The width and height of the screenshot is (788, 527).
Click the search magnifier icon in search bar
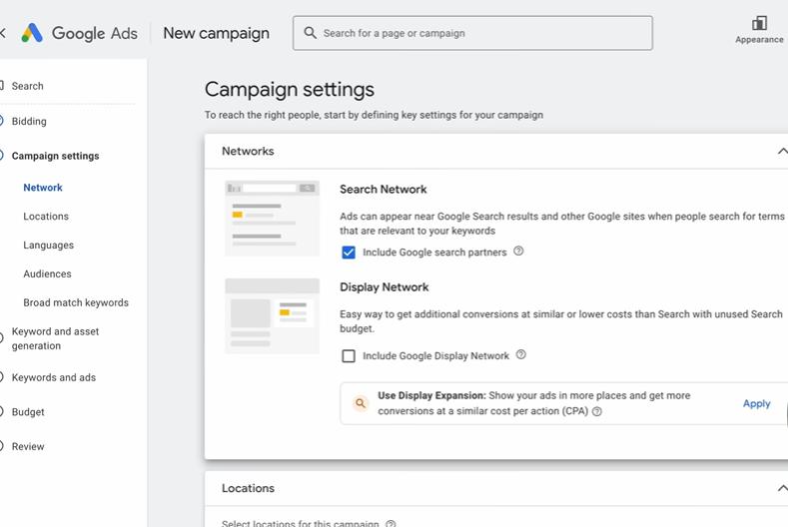(311, 33)
